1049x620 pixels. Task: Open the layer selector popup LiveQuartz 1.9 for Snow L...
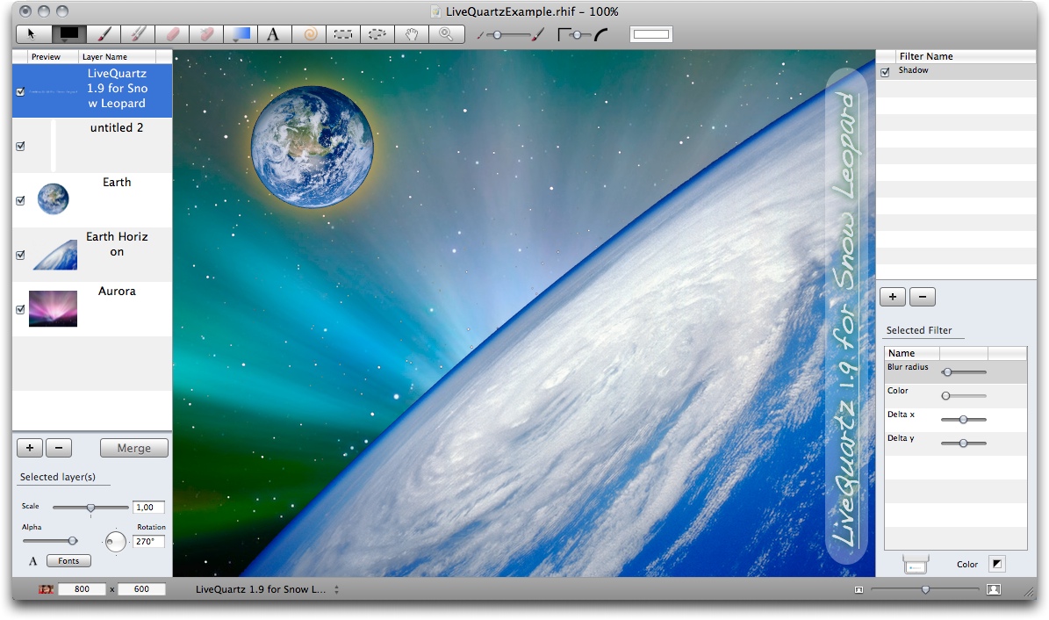coord(267,589)
